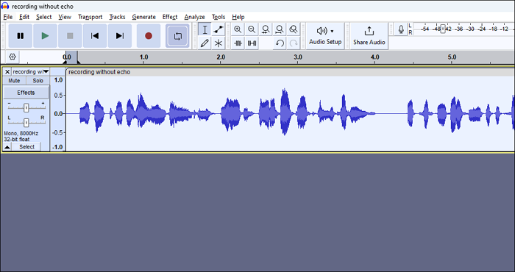
Task: Skip to end of the track
Action: coord(120,36)
